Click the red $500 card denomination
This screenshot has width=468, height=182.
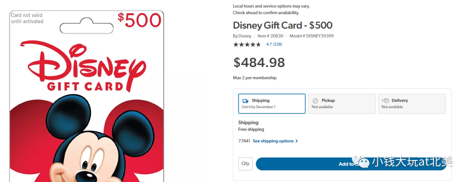[139, 20]
